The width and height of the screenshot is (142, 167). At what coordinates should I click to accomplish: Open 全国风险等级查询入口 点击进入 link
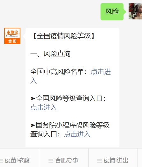point(44,107)
